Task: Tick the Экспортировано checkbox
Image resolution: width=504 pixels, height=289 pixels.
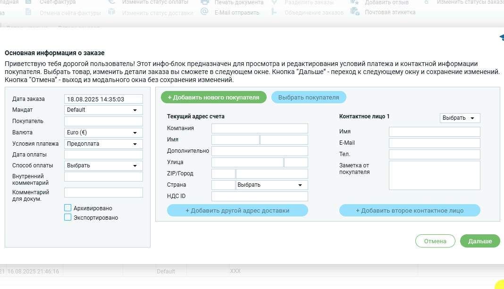Action: point(68,217)
